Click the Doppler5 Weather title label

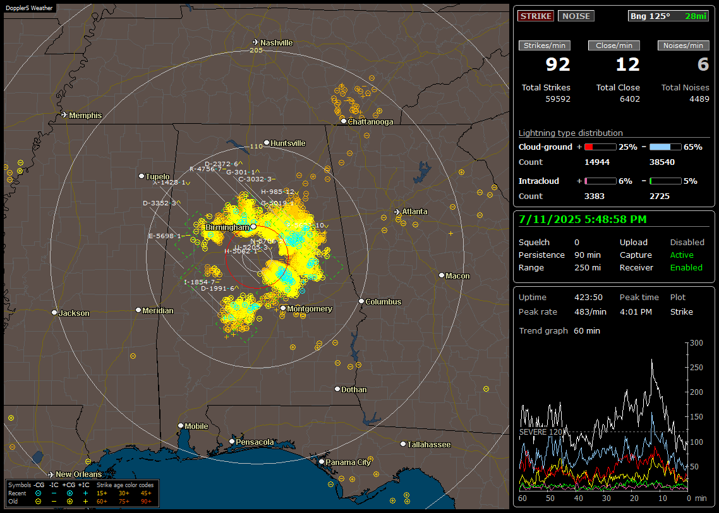(x=29, y=8)
